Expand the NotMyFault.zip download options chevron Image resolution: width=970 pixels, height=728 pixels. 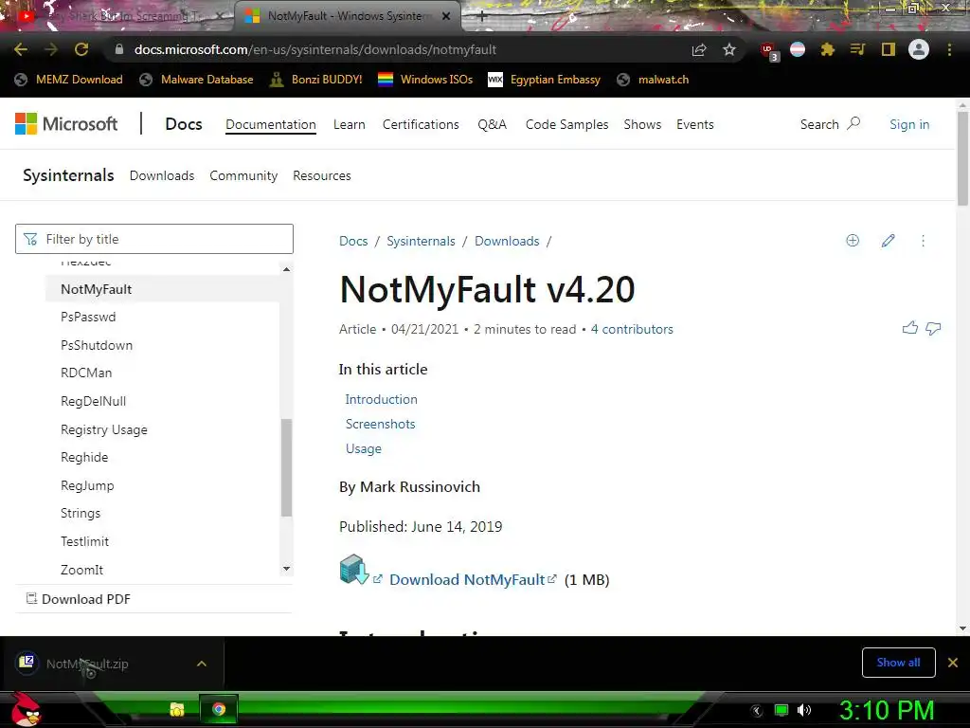coord(201,664)
